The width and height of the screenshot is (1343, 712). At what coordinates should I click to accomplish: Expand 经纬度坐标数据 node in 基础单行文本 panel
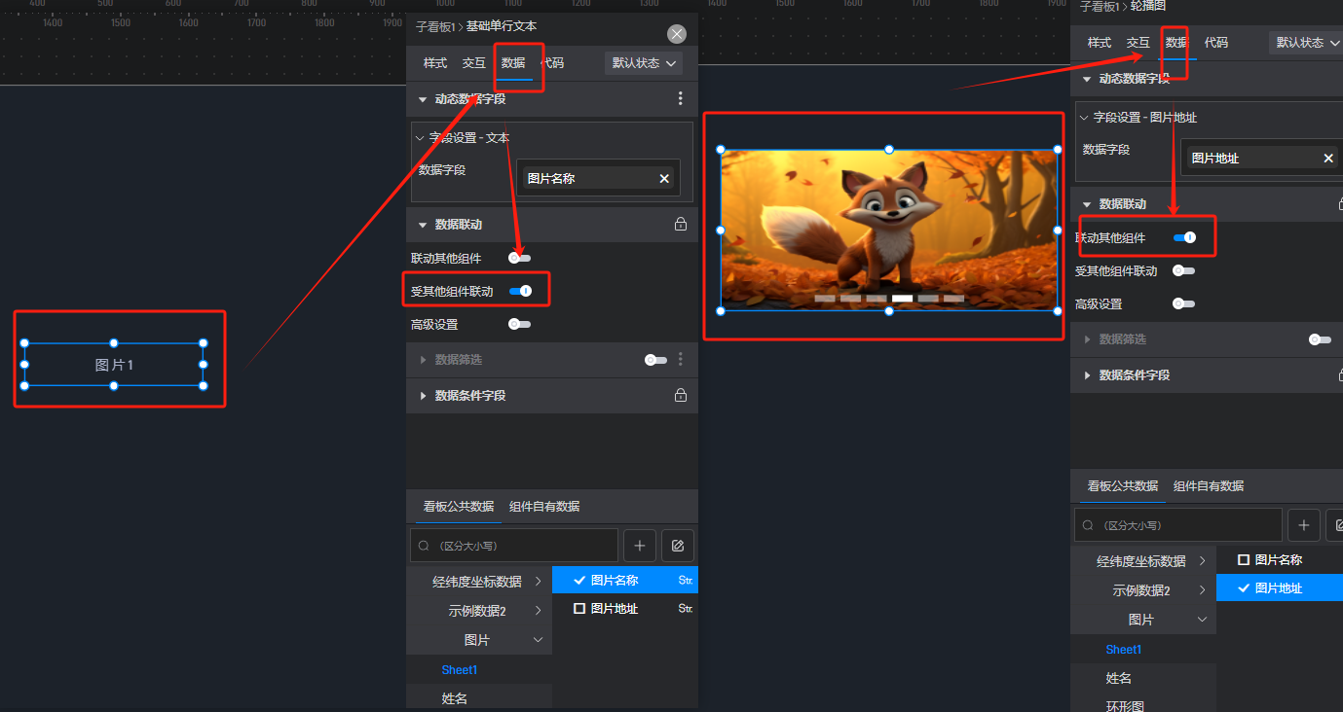pos(538,582)
